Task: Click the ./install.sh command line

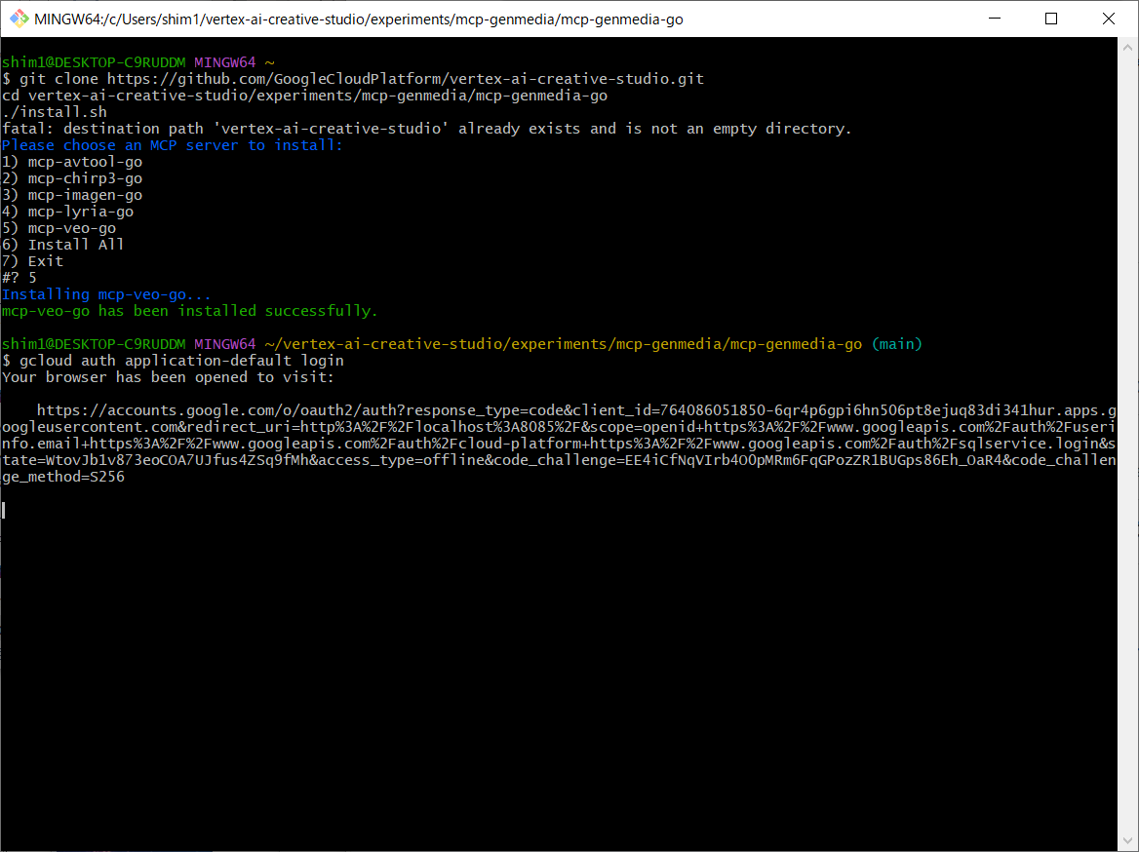Action: tap(55, 112)
